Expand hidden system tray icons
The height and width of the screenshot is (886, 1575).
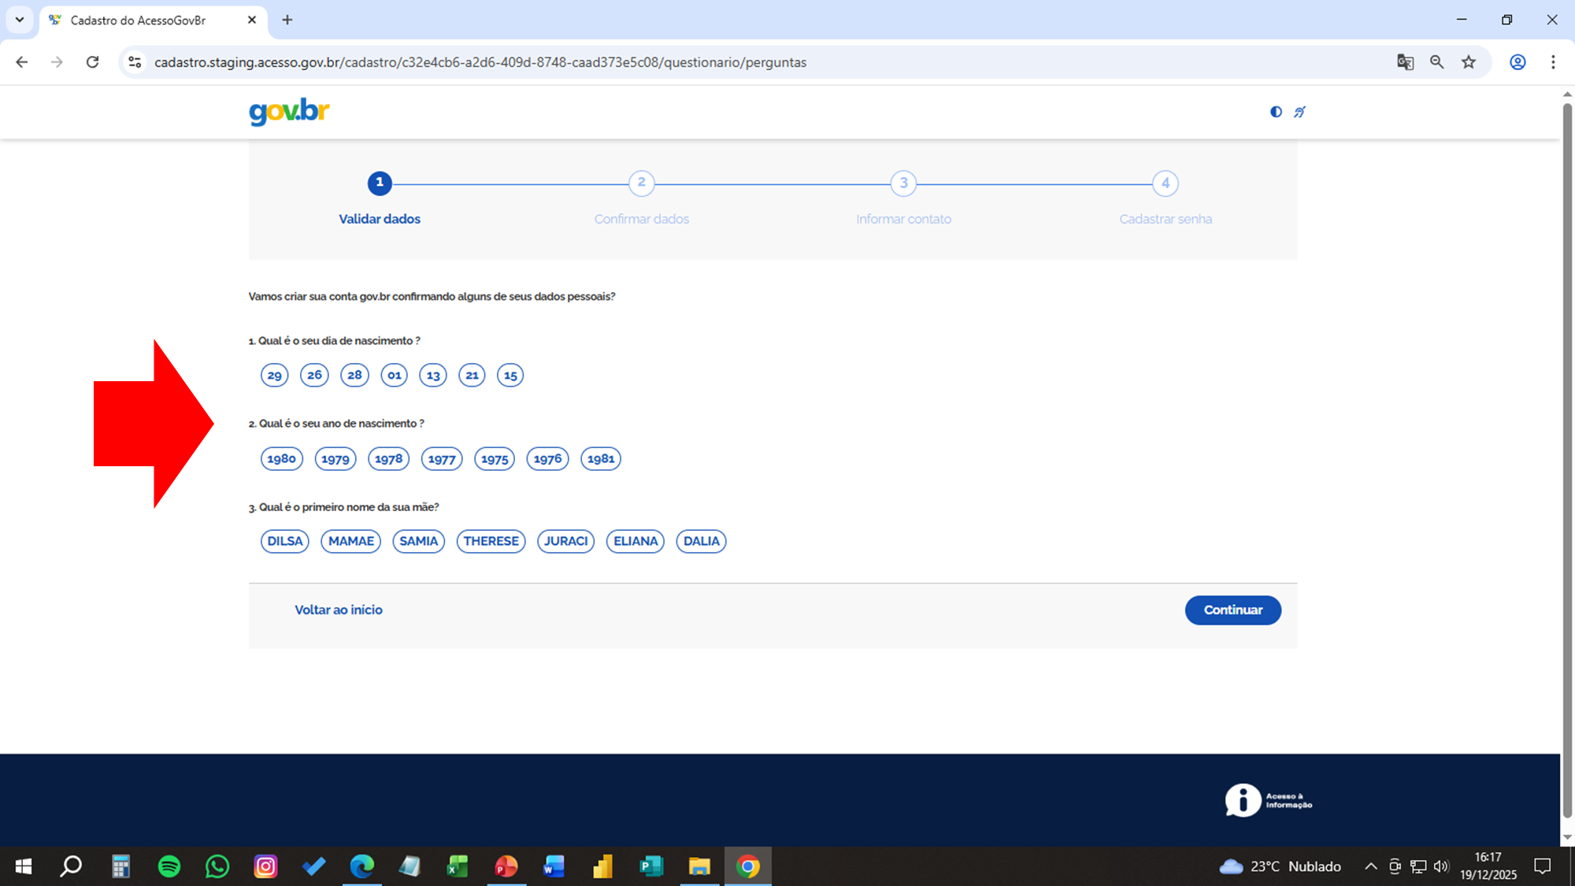pos(1370,866)
